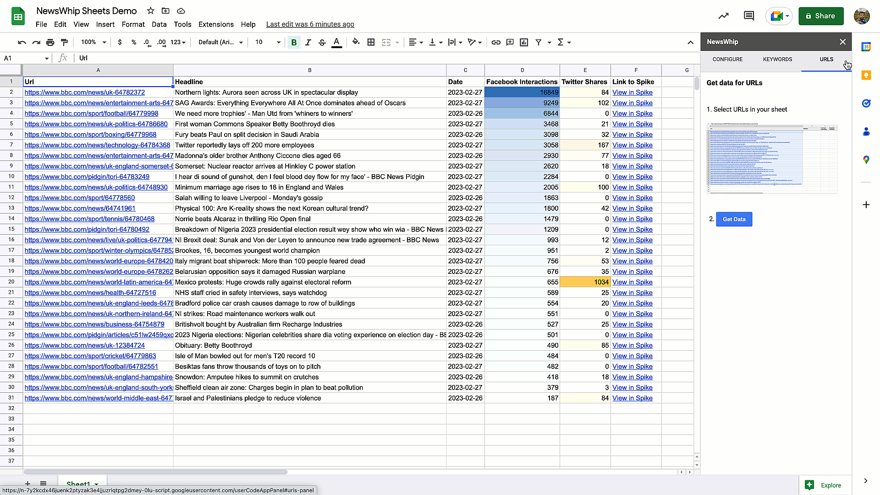The image size is (880, 495).
Task: Open text rotation dropdown
Action: pos(474,42)
